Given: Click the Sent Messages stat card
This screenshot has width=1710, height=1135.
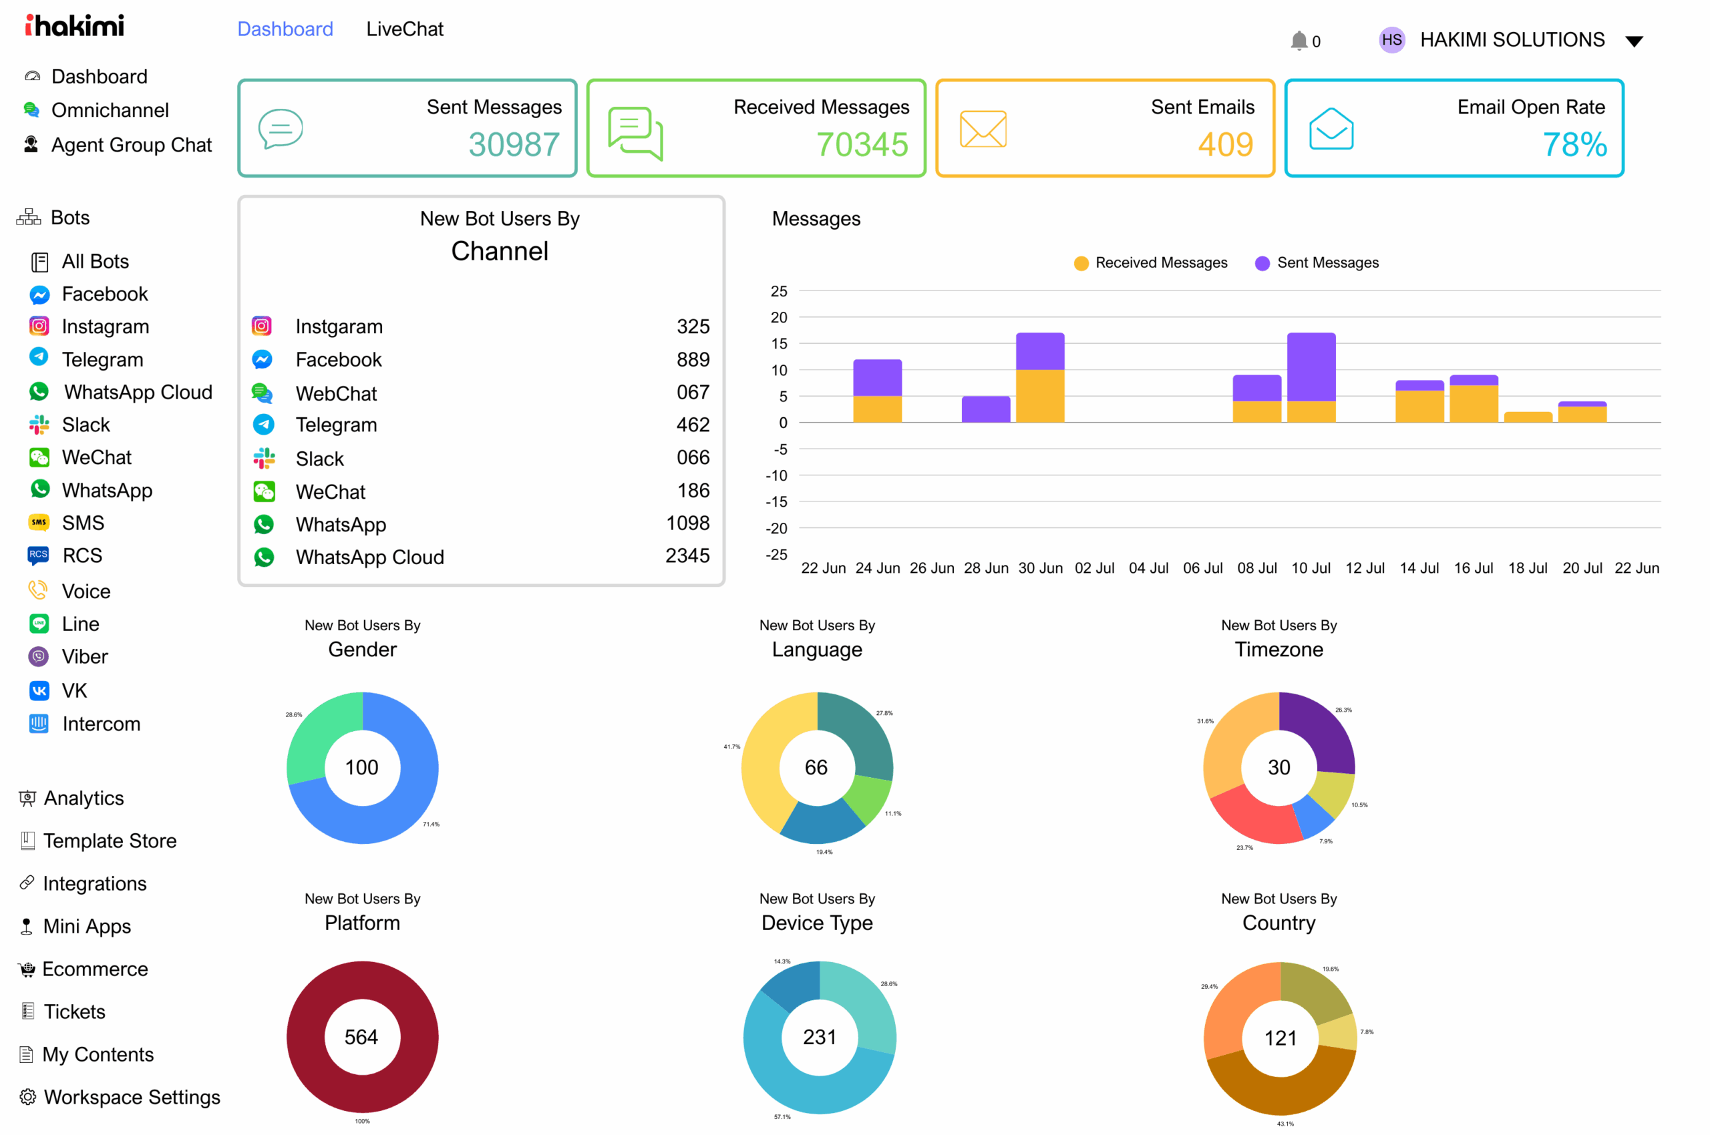Looking at the screenshot, I should pos(407,128).
